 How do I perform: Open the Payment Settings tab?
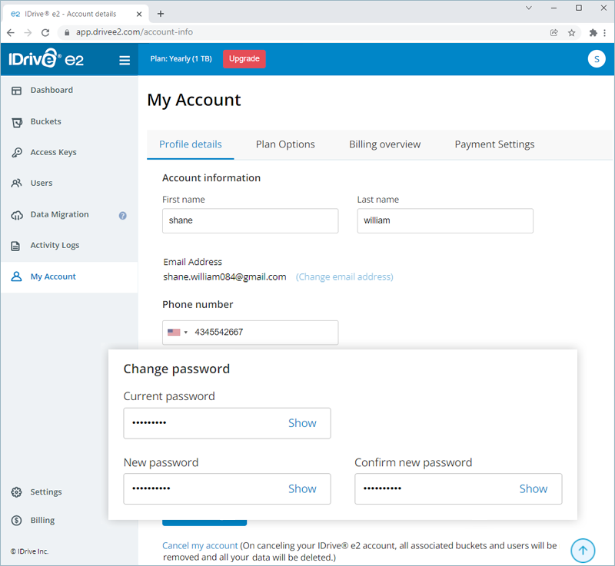pos(494,144)
